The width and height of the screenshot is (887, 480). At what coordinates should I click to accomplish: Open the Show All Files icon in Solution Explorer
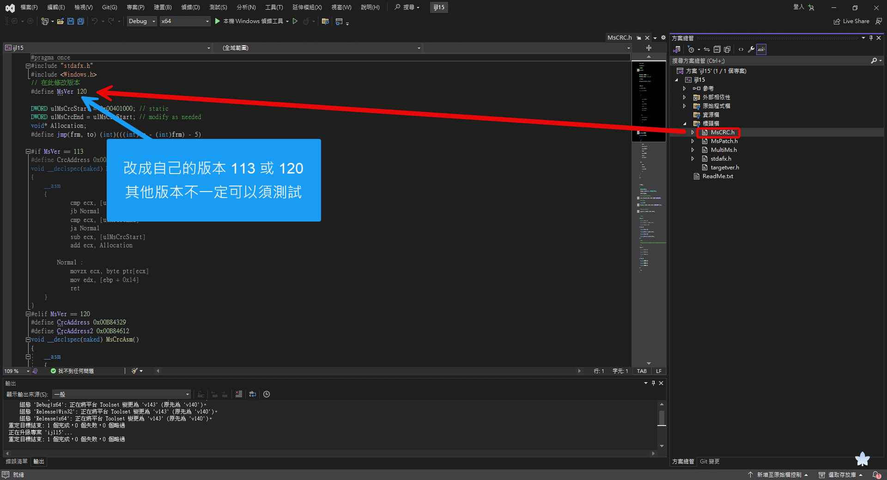(727, 49)
